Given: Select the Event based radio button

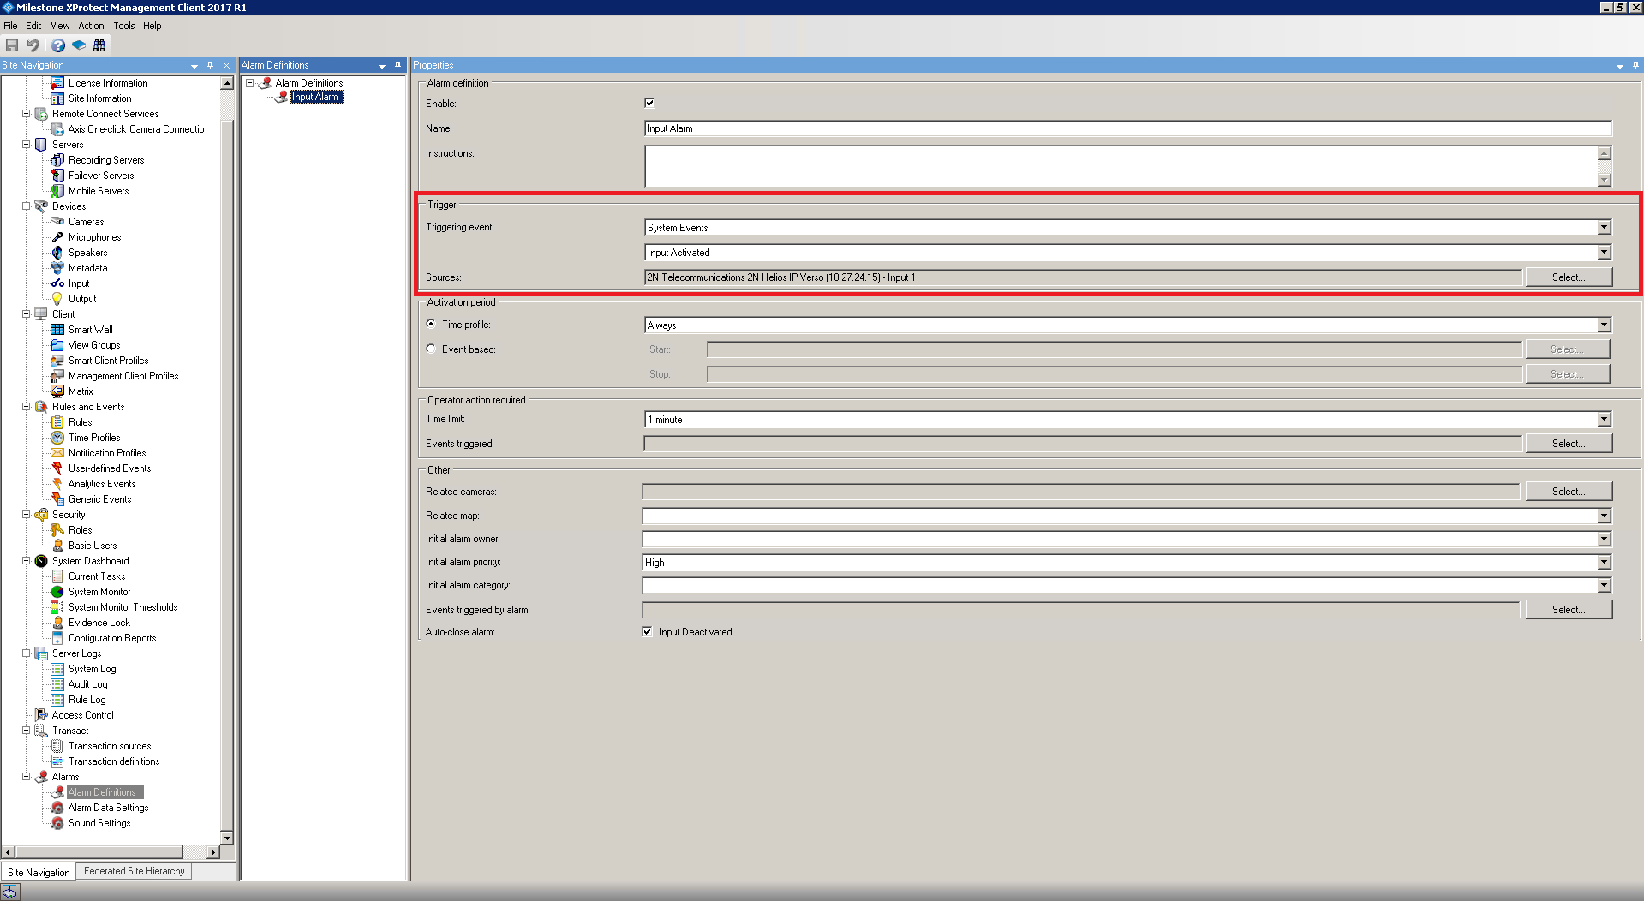Looking at the screenshot, I should click(431, 349).
